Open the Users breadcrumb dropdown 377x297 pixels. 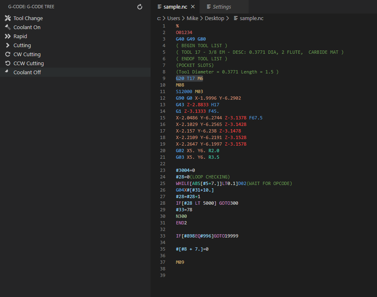173,18
